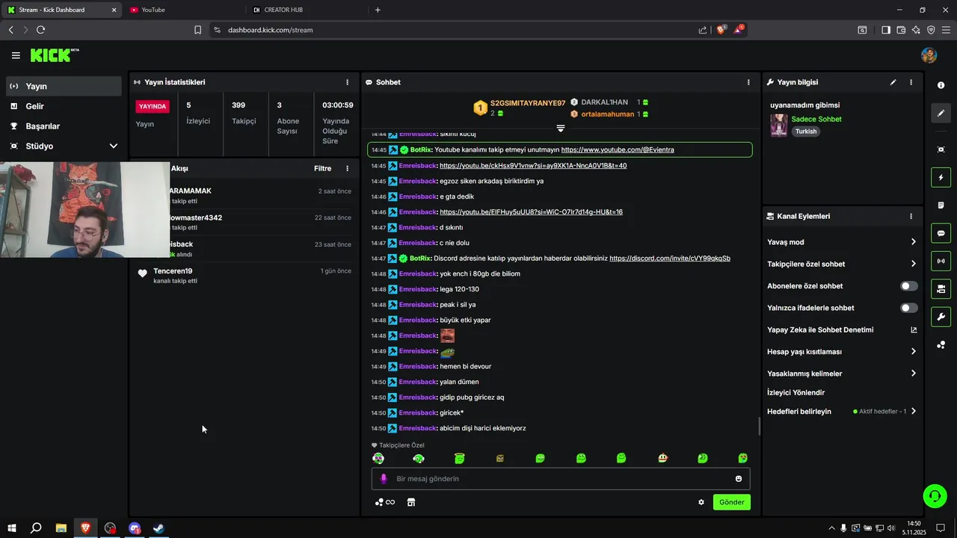Toggle the chat bubble widget in right sidebar

click(x=941, y=233)
